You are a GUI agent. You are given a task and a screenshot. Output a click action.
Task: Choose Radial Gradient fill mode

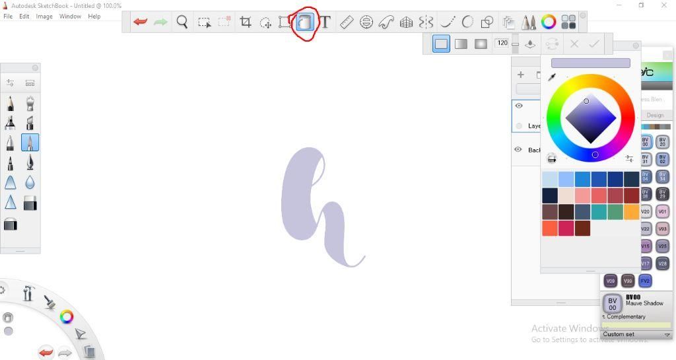(x=481, y=44)
